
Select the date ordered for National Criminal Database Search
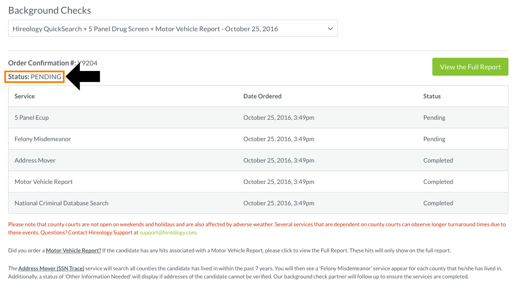pyautogui.click(x=279, y=203)
